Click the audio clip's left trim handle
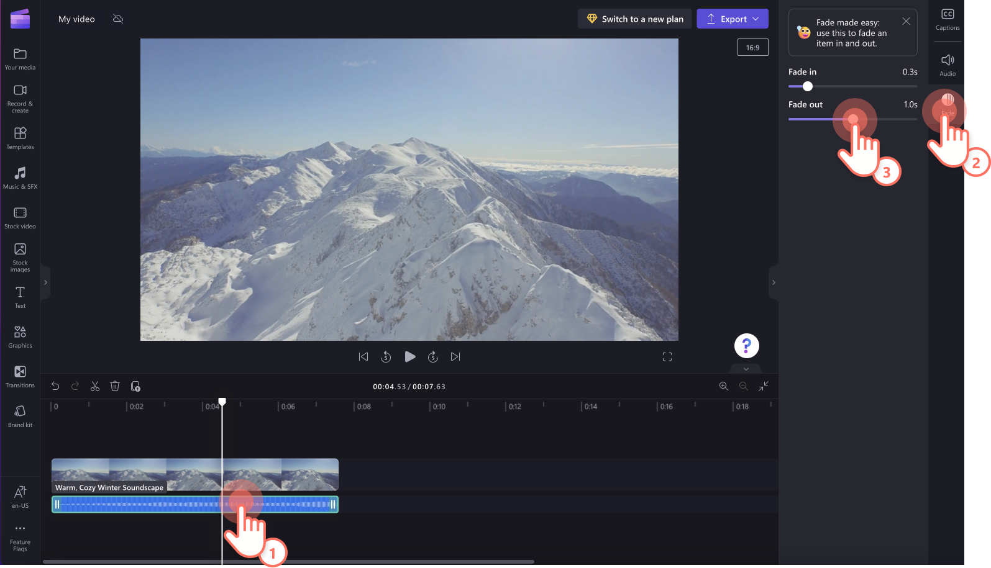 pos(57,505)
